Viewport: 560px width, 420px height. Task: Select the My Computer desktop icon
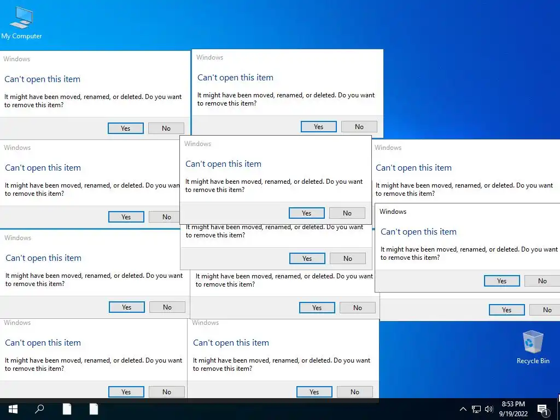point(21,22)
